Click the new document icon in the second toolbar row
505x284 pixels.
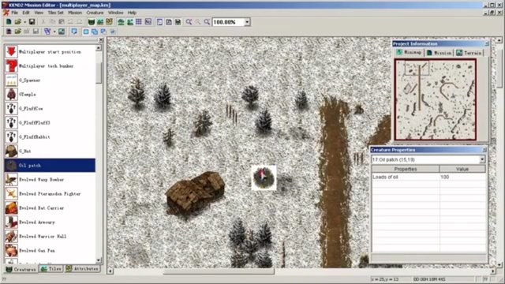click(x=9, y=32)
